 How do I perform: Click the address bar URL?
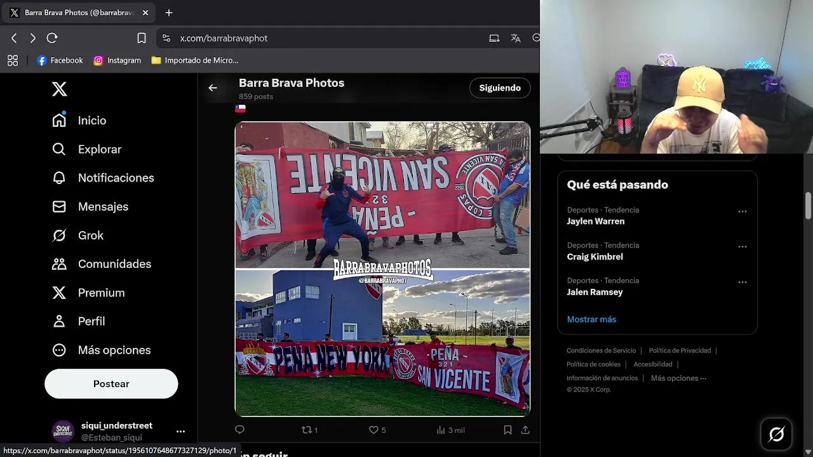point(224,38)
